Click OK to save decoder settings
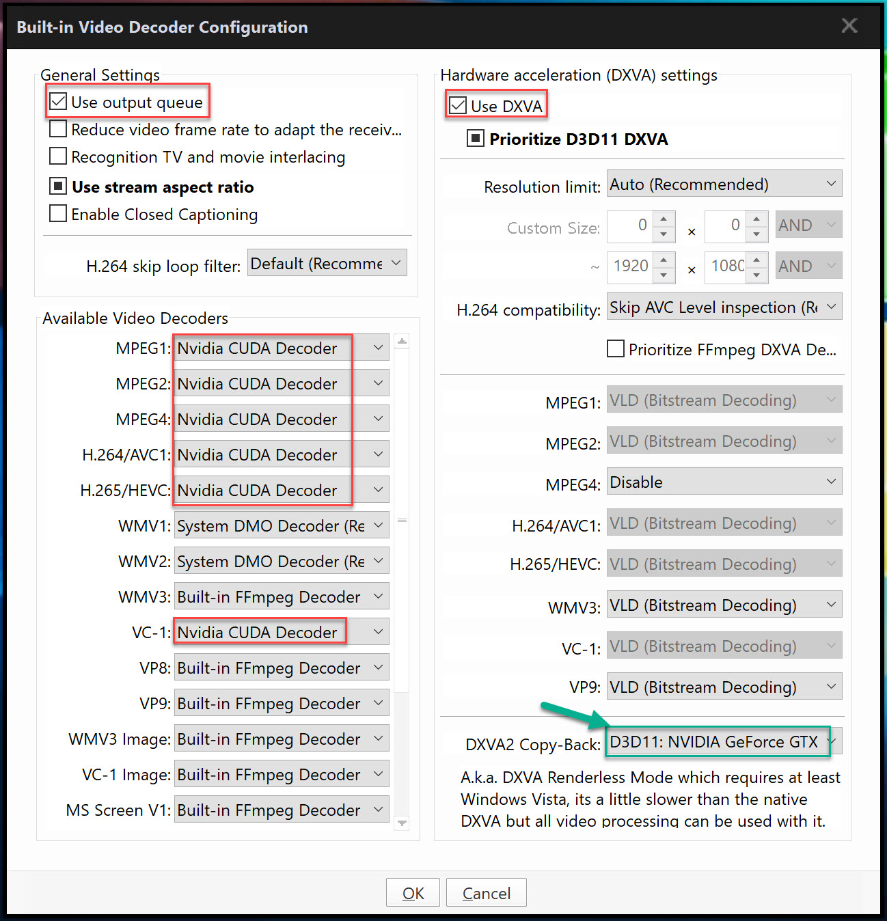The image size is (887, 921). tap(413, 893)
